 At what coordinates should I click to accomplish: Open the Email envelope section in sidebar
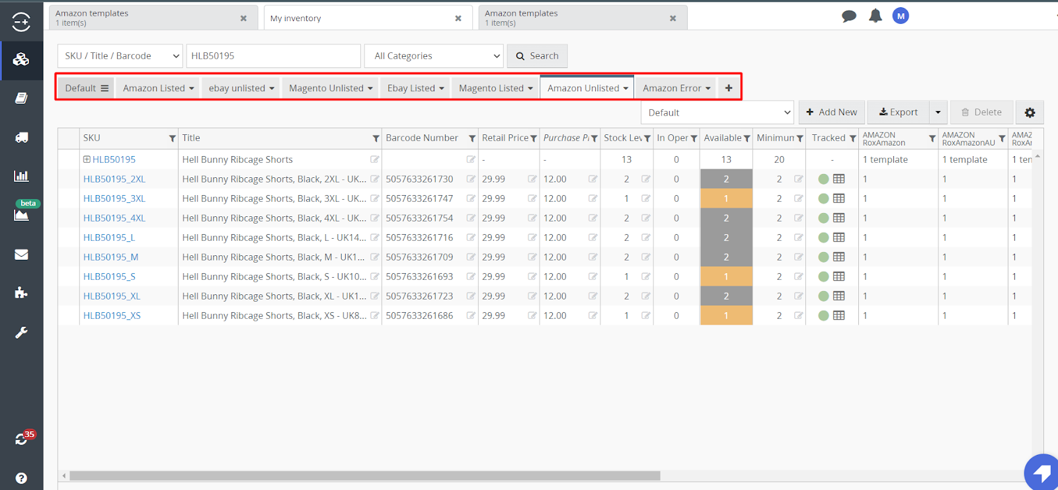tap(21, 255)
